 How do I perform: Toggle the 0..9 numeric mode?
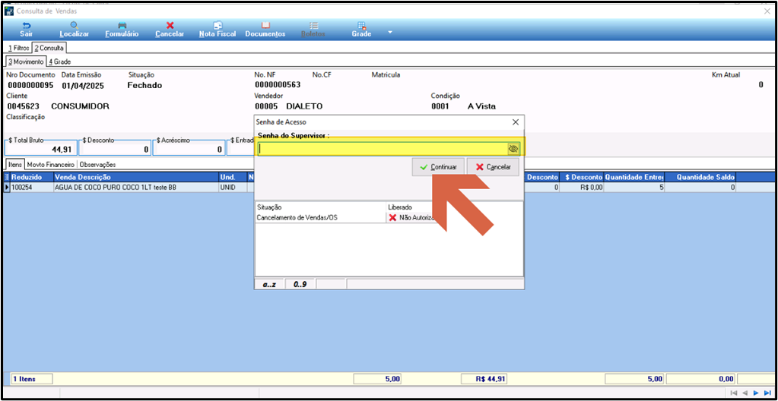[x=300, y=284]
